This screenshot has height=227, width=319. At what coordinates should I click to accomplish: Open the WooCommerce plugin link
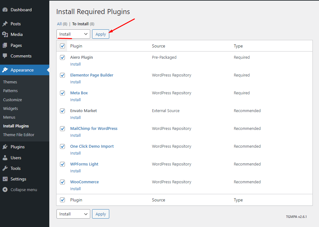tap(84, 182)
